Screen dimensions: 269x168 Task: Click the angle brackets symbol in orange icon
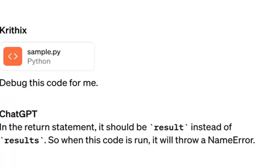[13, 56]
